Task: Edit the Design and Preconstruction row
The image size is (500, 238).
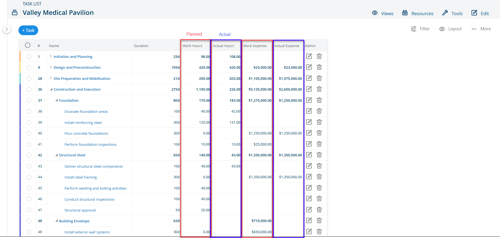Action: tap(309, 67)
